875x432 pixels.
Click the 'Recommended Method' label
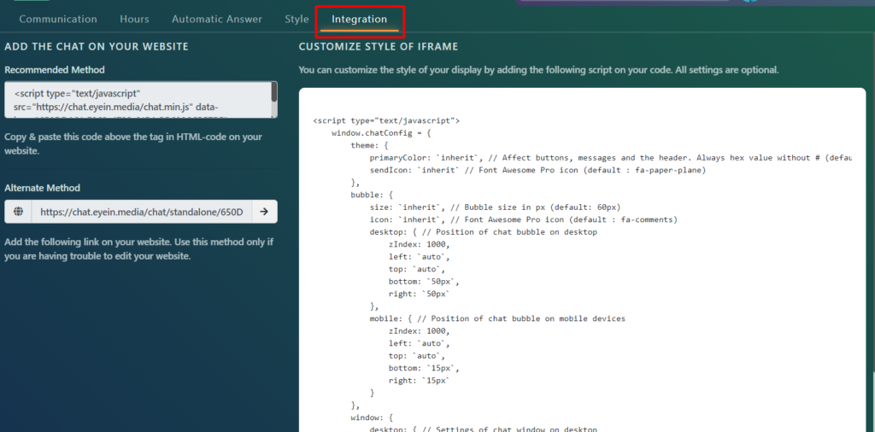55,70
